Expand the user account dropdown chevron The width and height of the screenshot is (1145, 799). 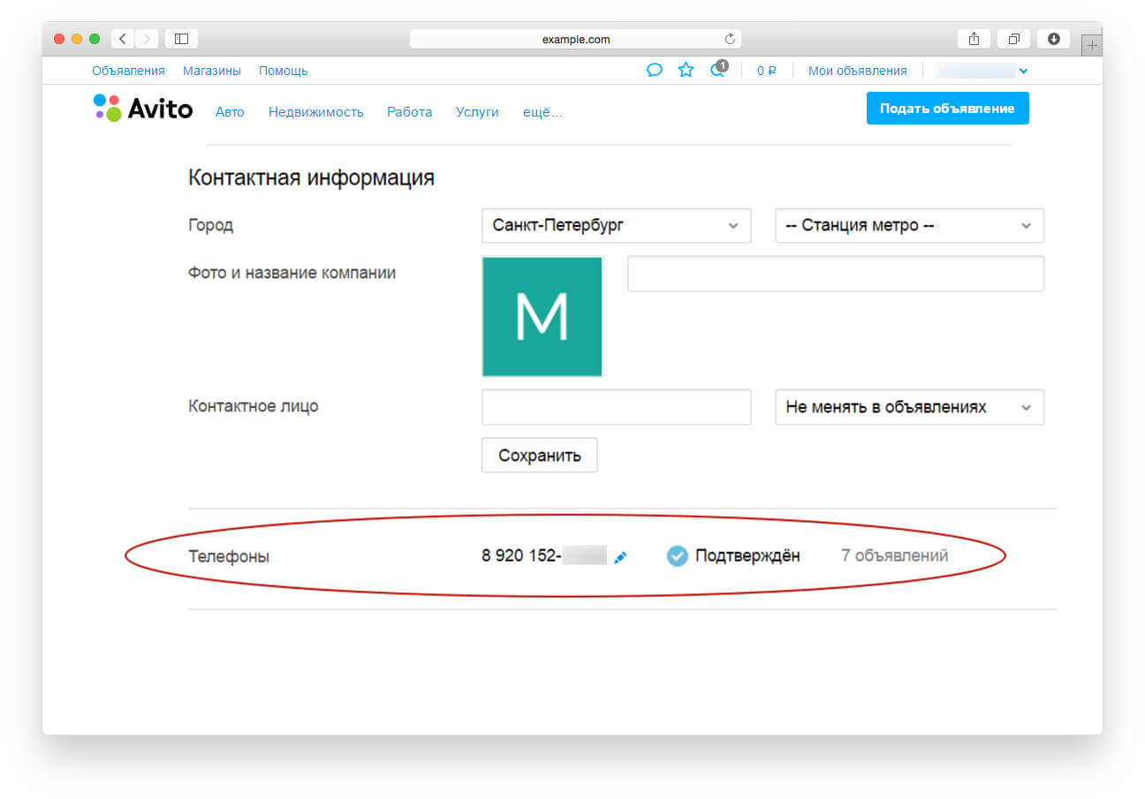1023,71
